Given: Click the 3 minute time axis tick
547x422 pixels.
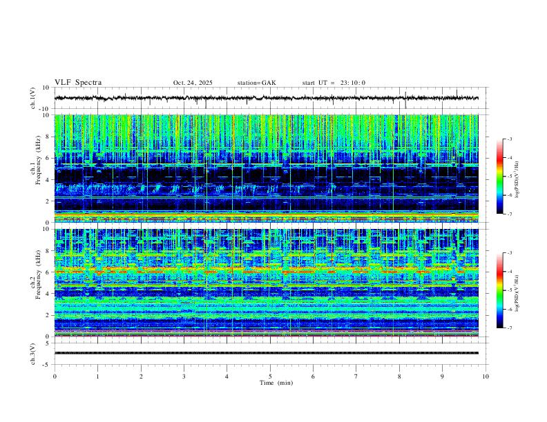Looking at the screenshot, I should pos(184,376).
